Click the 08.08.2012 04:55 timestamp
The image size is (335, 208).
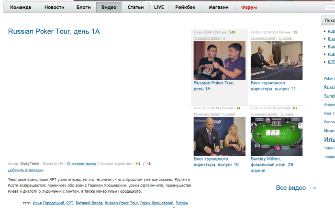(x=263, y=32)
